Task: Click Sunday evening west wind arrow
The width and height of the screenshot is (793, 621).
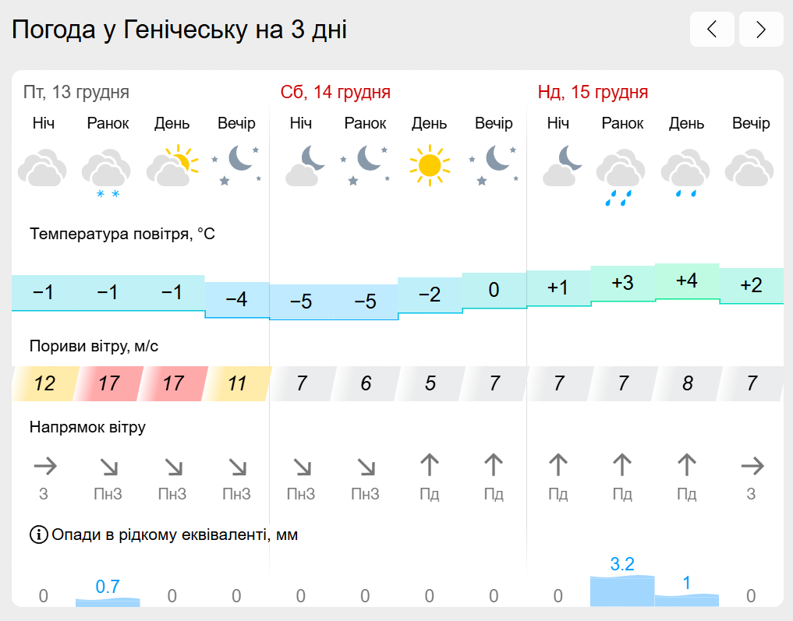Action: (x=752, y=466)
